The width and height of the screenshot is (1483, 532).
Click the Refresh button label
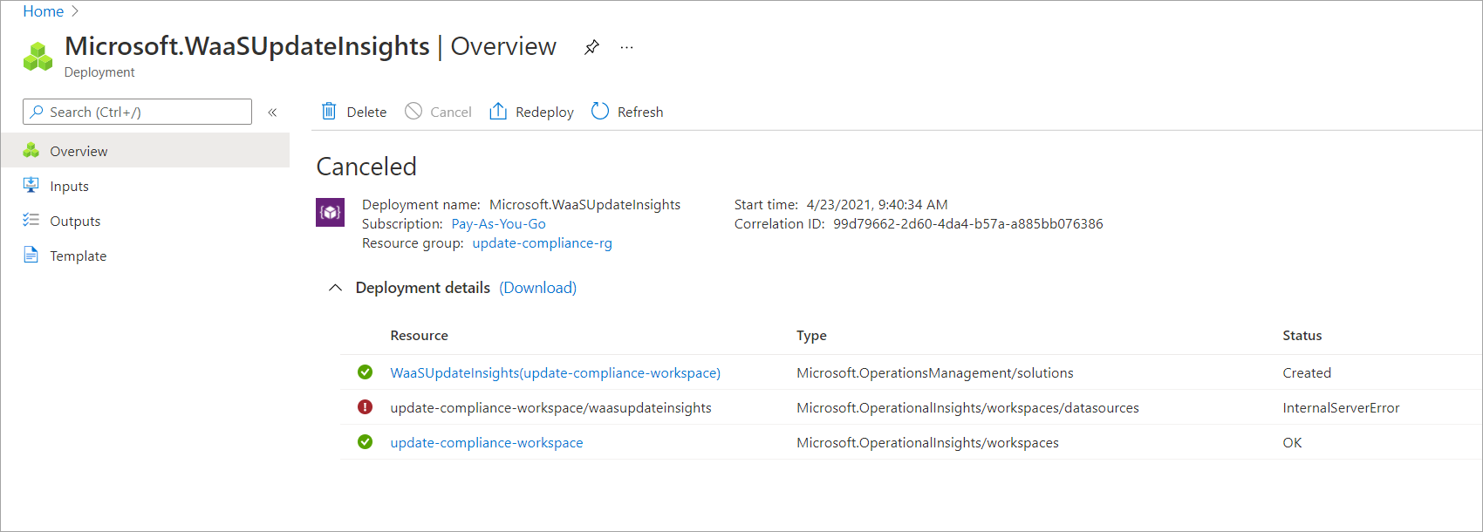pos(640,112)
